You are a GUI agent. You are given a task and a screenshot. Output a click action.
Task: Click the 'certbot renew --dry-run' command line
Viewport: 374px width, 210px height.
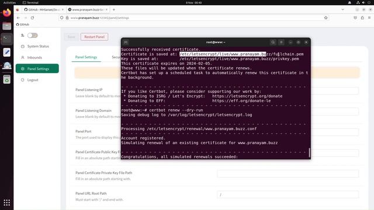tap(176, 110)
